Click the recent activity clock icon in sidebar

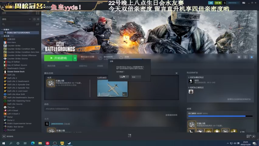click(34, 19)
